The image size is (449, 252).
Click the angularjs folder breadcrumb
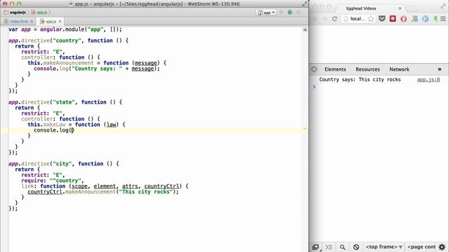15,13
